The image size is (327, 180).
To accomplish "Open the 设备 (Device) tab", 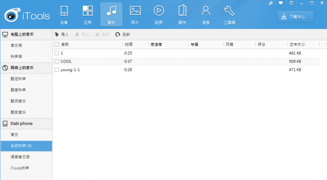I will click(x=64, y=15).
